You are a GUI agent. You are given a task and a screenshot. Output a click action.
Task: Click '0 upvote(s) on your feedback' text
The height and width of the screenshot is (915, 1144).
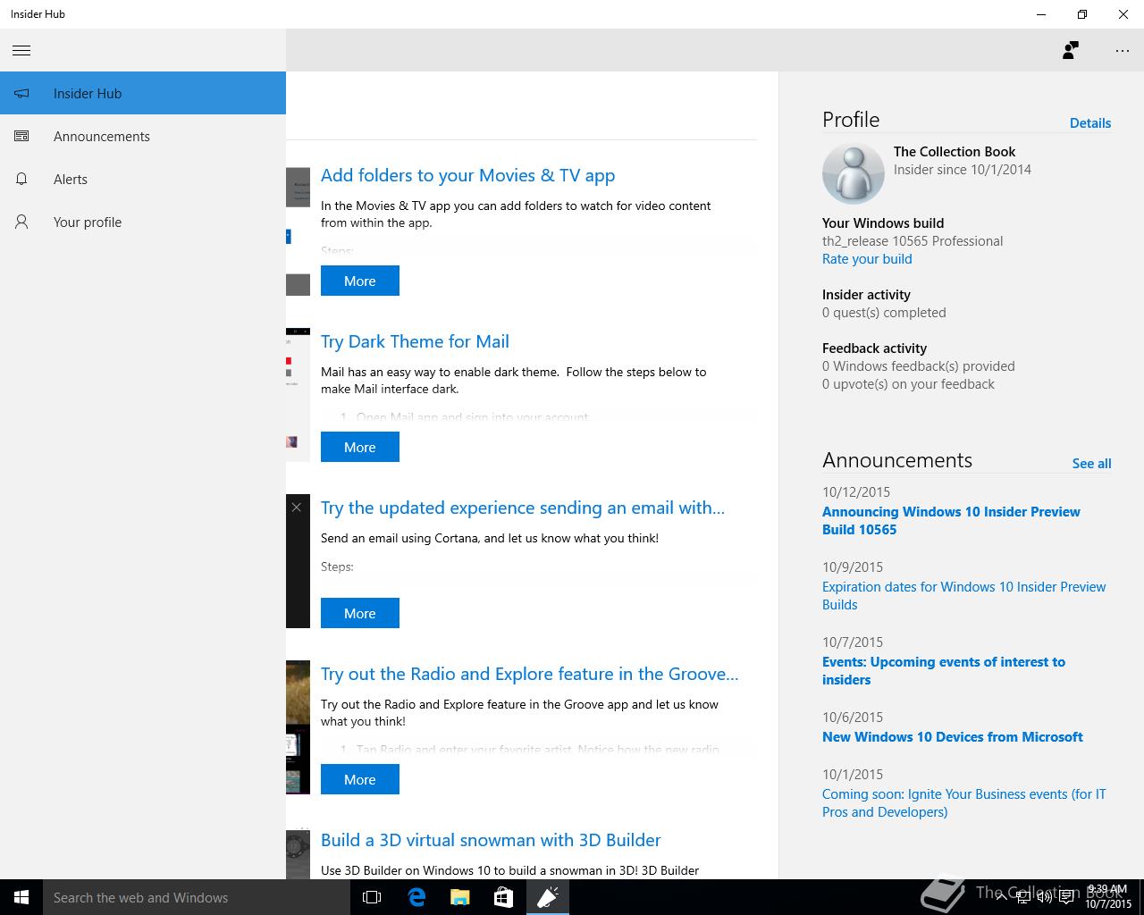(908, 384)
